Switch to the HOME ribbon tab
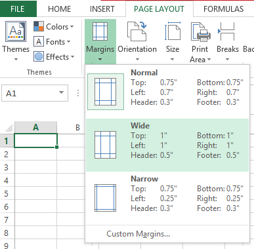 click(60, 9)
